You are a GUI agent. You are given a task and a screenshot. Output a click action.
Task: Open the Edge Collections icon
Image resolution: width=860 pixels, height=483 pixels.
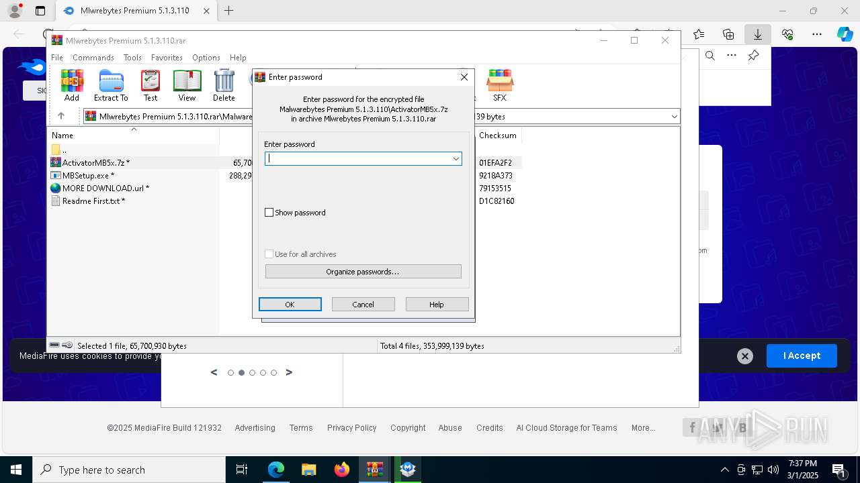pyautogui.click(x=728, y=34)
